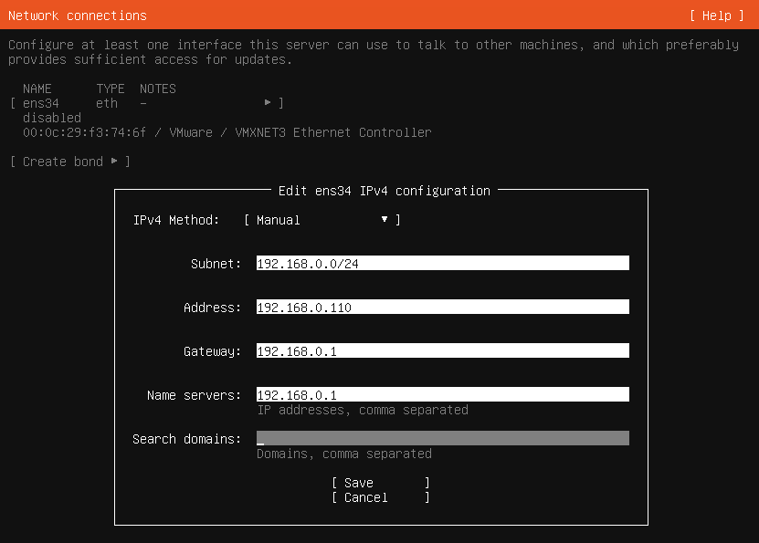Click into the Address input field

click(x=442, y=308)
